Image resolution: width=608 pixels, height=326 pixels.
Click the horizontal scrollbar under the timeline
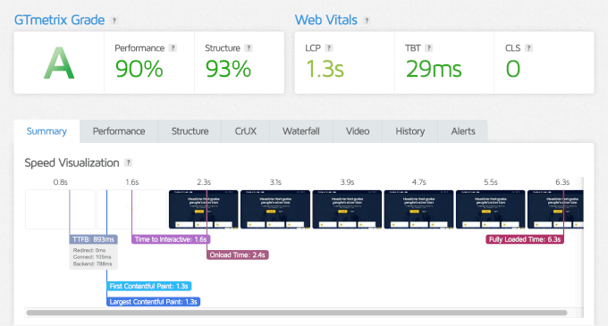tap(297, 313)
